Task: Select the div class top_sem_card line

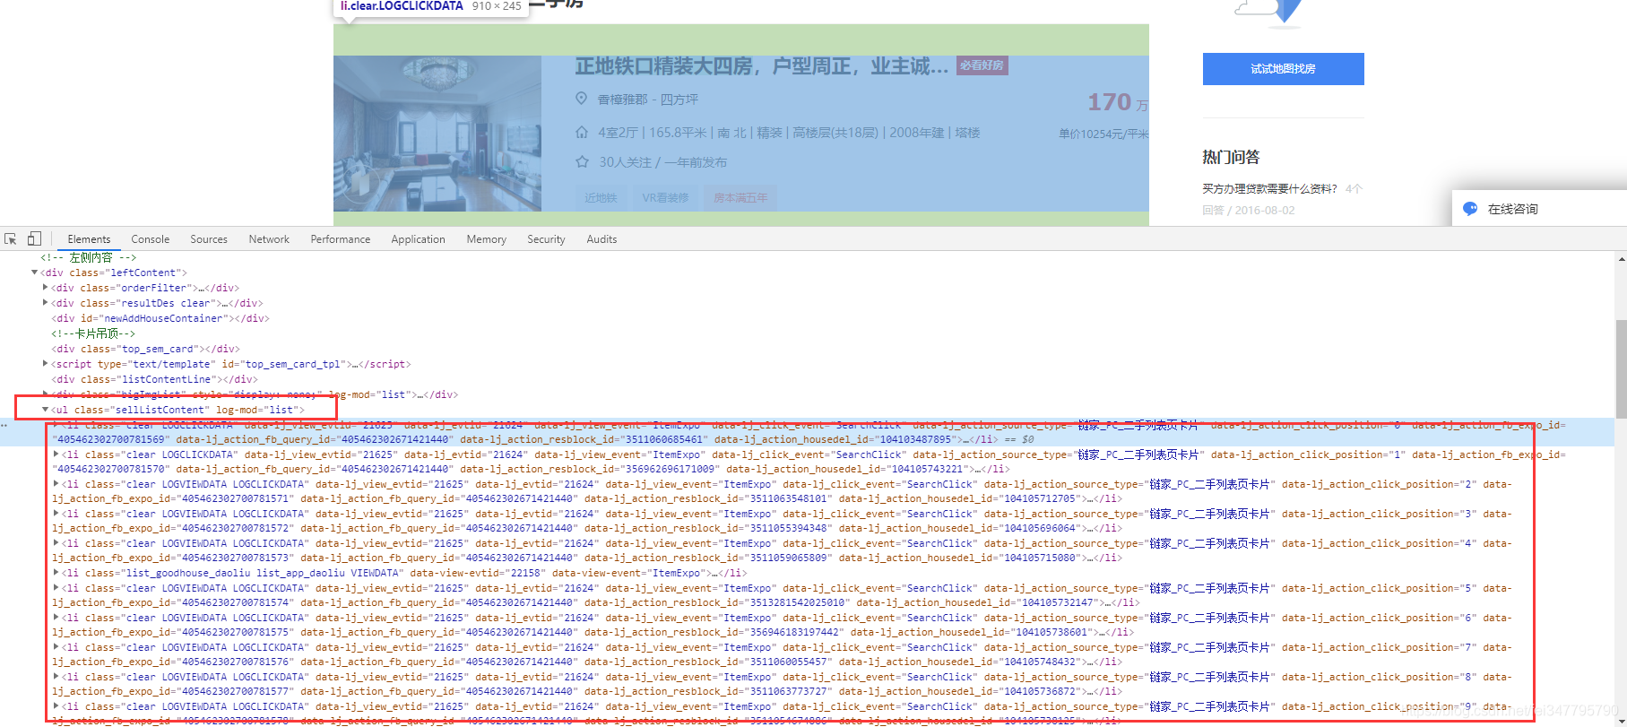Action: [145, 349]
